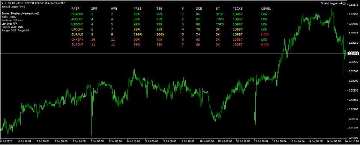Click the LEVEL column header
This screenshot has width=360, height=145.
point(266,9)
